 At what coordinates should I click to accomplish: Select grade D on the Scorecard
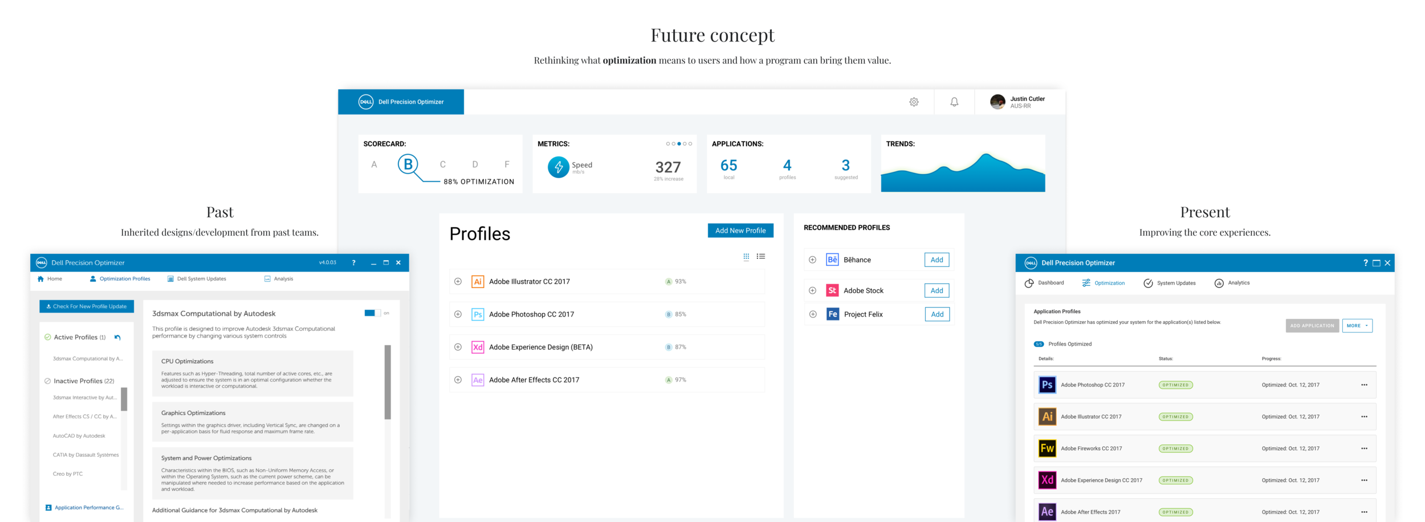[x=475, y=165]
